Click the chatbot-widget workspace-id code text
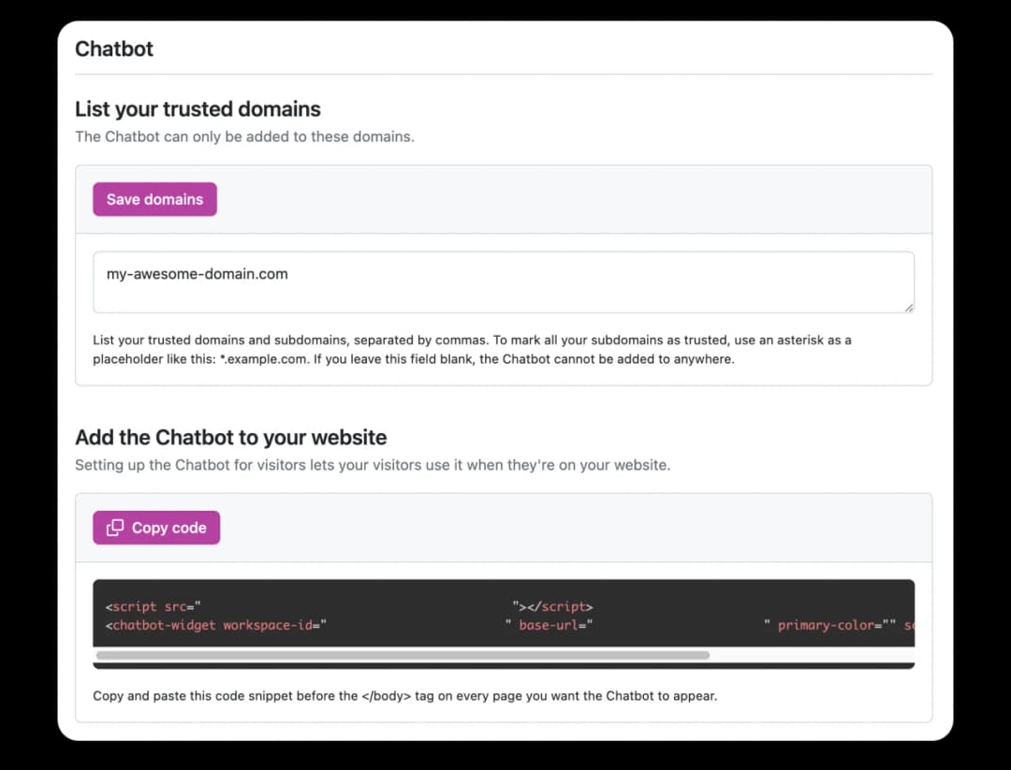 pyautogui.click(x=216, y=625)
